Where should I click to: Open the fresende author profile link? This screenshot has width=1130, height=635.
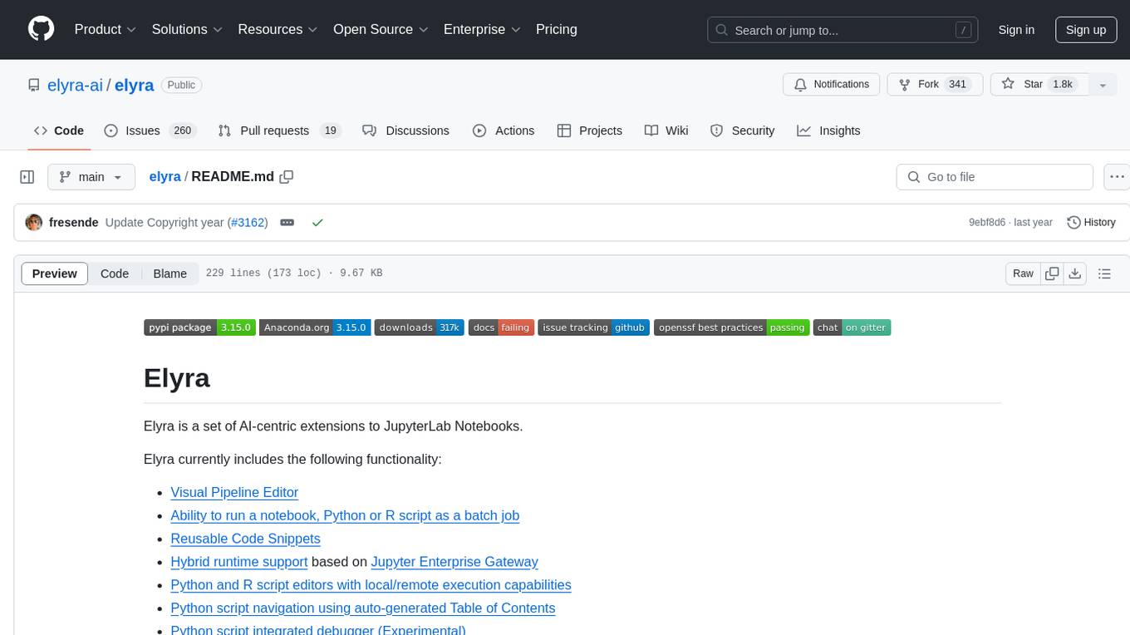coord(74,223)
